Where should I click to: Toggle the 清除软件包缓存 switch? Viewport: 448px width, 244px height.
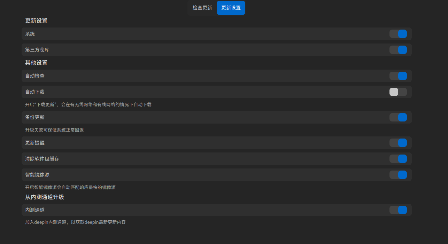(398, 159)
